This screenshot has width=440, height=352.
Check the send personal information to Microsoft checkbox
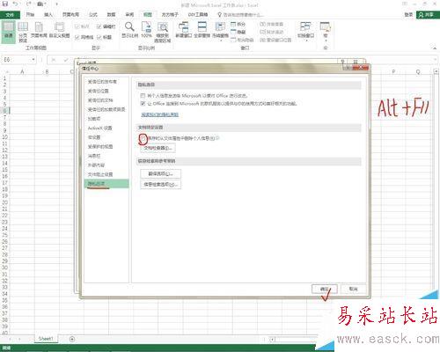pos(143,96)
